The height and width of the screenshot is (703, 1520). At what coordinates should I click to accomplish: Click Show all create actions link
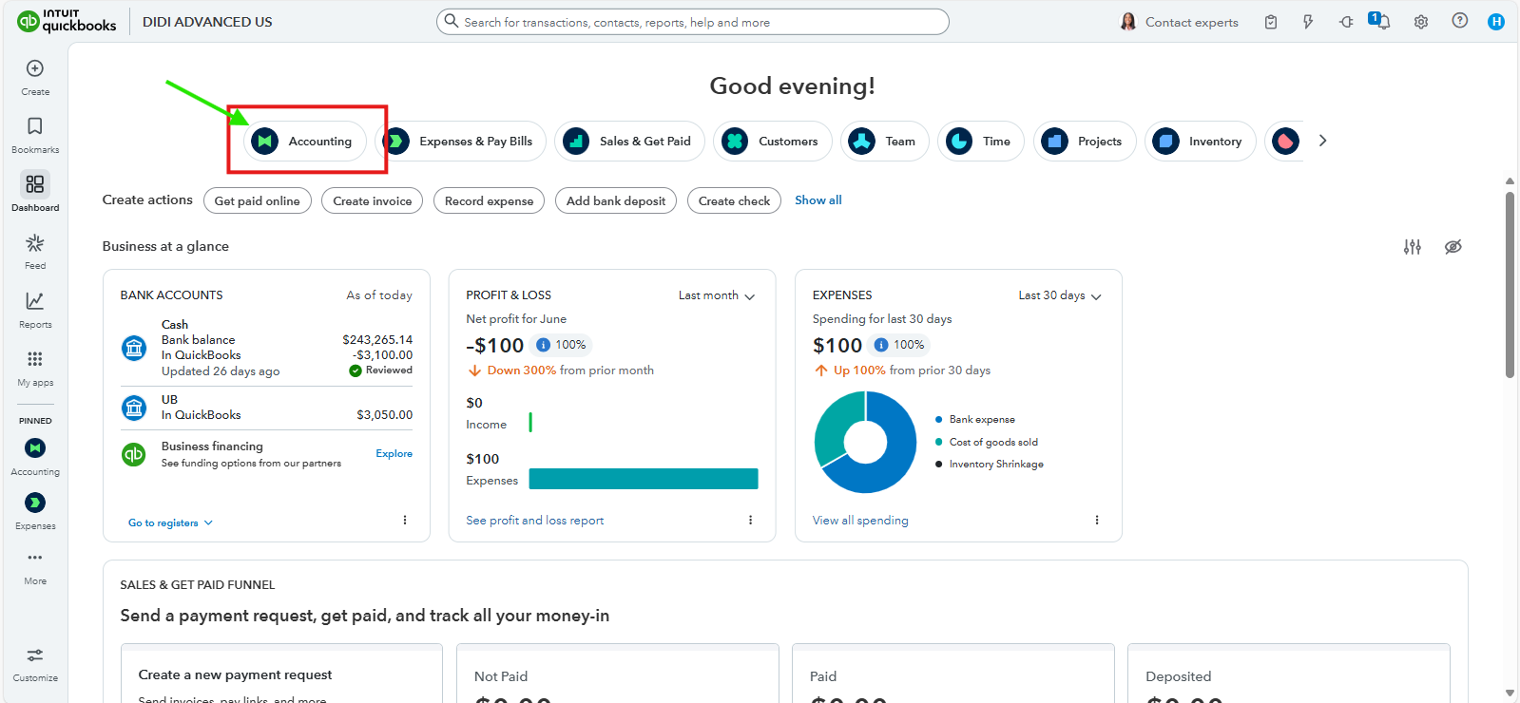coord(818,200)
